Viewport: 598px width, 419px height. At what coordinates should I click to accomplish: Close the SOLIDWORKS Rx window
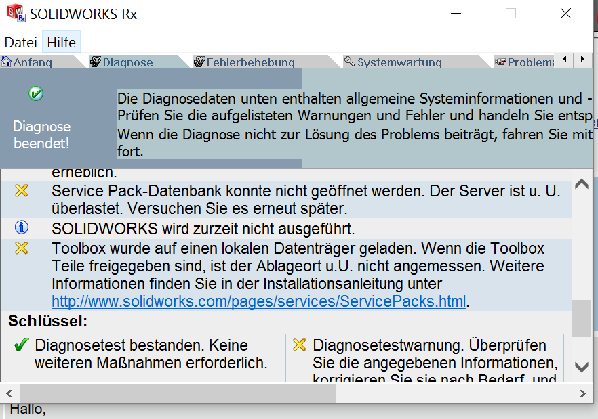coord(565,14)
